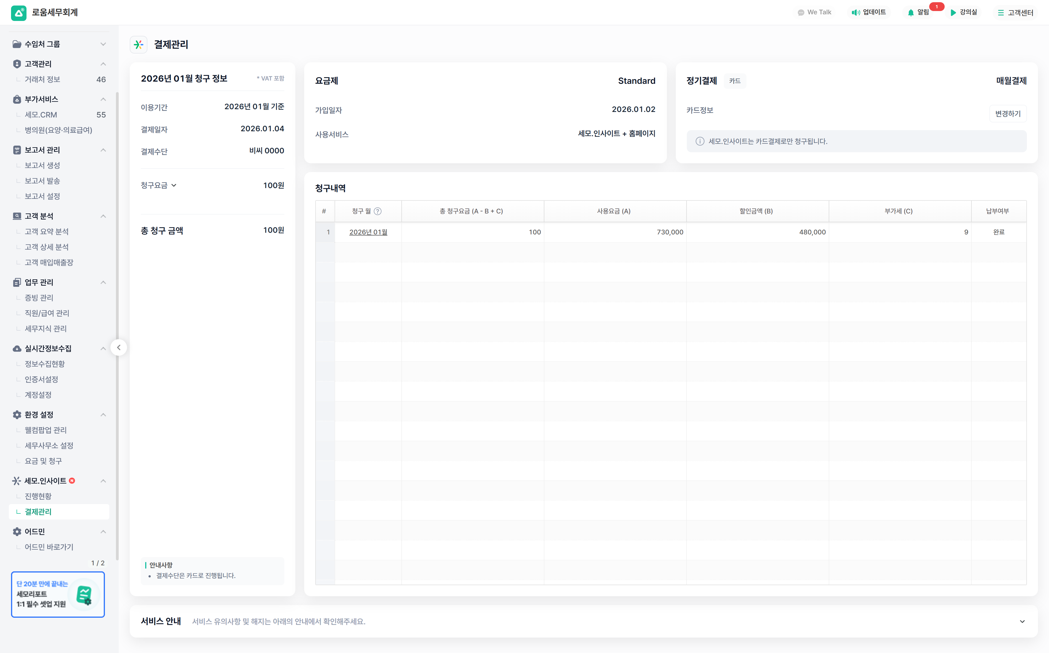Click help icon next to 청구 월
This screenshot has width=1049, height=653.
(378, 211)
